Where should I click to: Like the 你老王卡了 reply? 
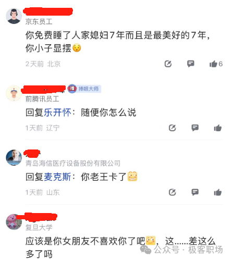pyautogui.click(x=218, y=192)
